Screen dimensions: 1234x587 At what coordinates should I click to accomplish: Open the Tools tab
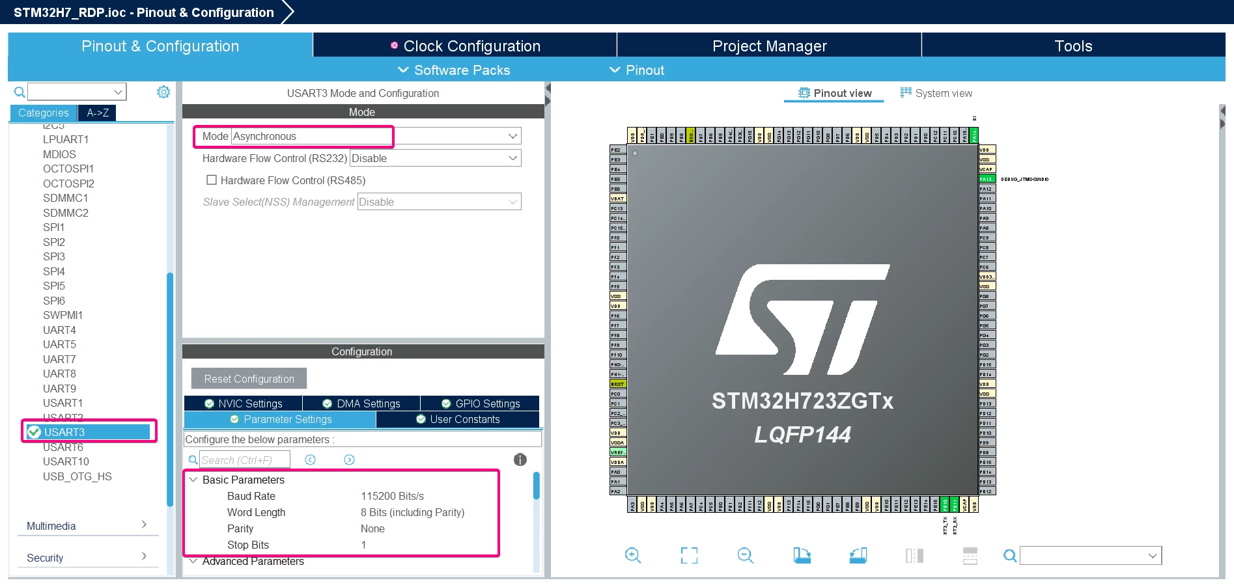click(x=1073, y=46)
